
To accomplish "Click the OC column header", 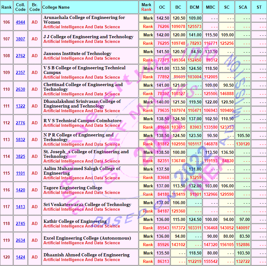I will click(x=162, y=7).
